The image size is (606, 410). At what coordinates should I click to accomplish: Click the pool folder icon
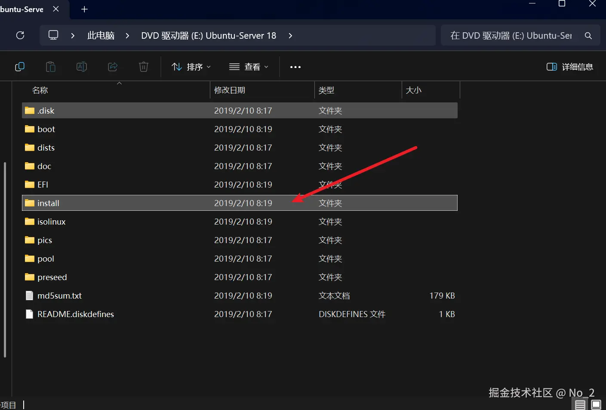pos(30,259)
